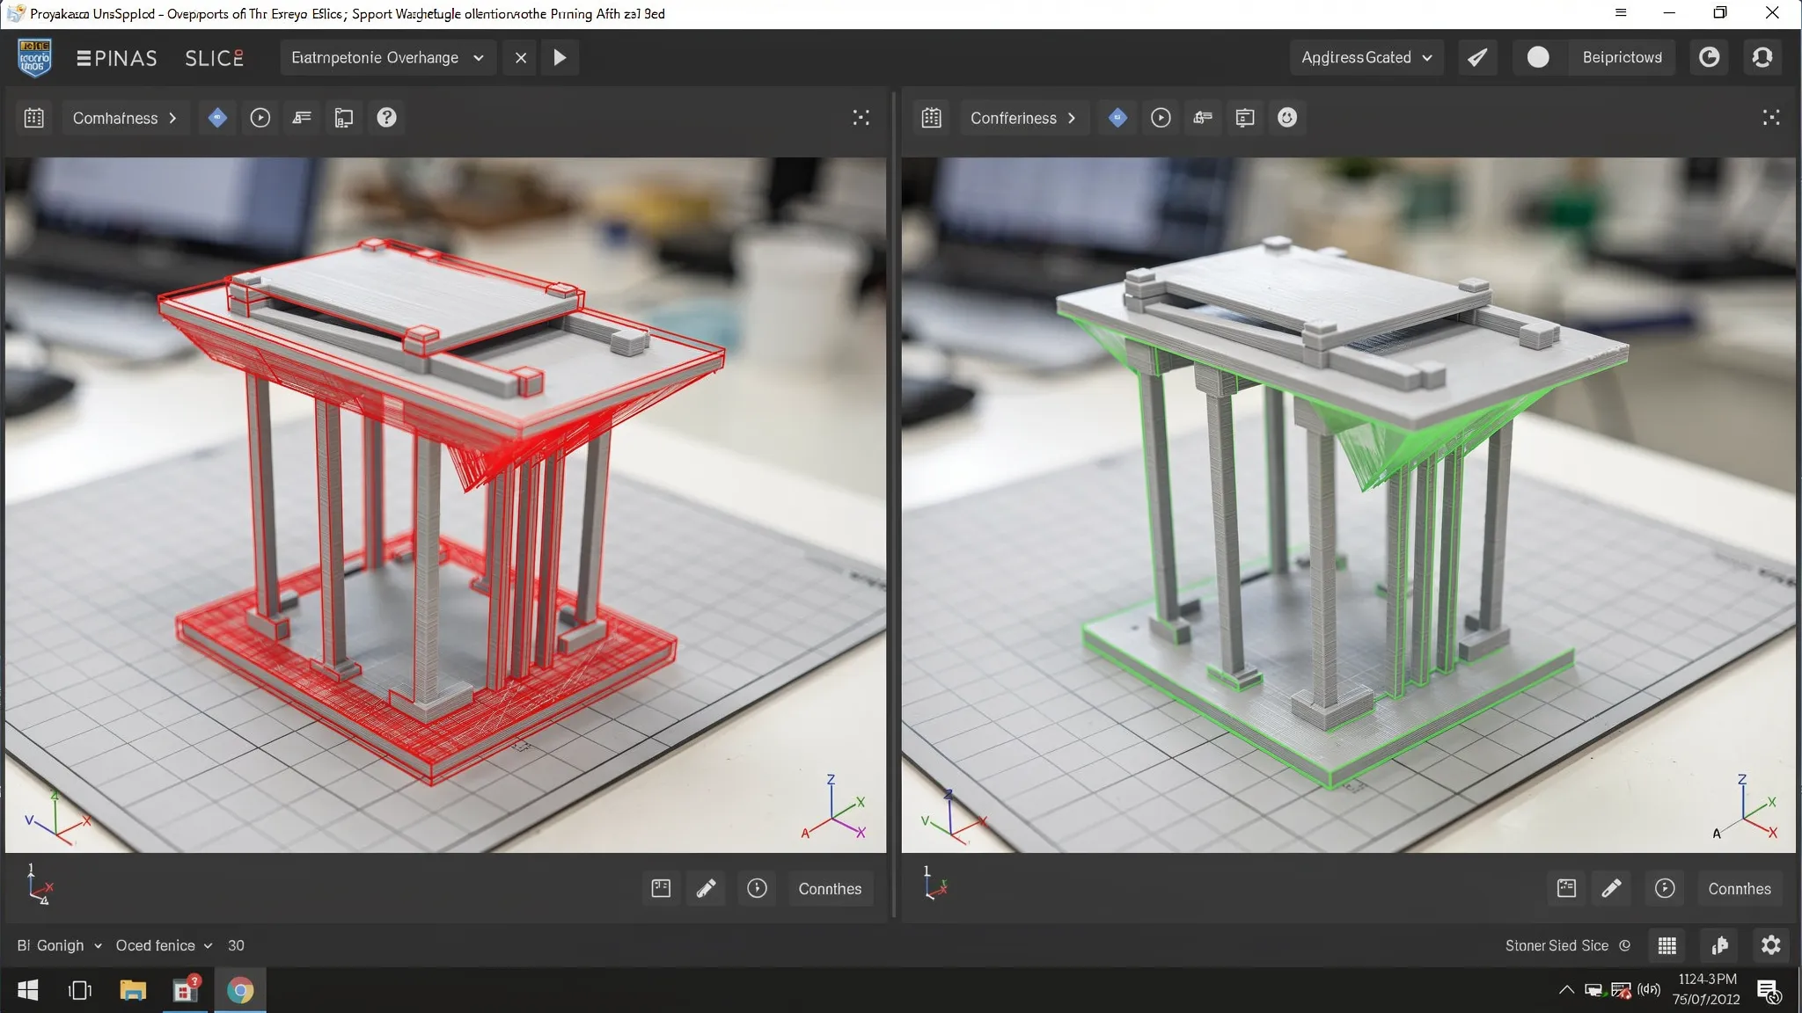Viewport: 1802px width, 1013px height.
Task: Click the paint-airbrush icon in the top-right toolbar
Action: click(x=1476, y=57)
